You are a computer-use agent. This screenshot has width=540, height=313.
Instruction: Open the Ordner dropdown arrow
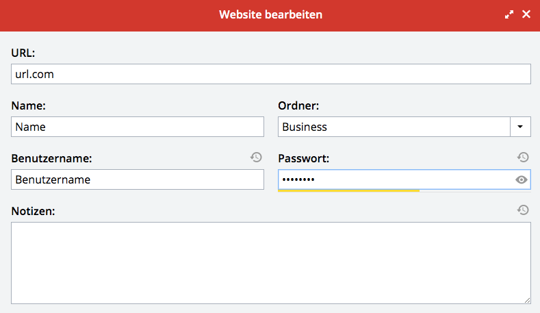pos(520,127)
